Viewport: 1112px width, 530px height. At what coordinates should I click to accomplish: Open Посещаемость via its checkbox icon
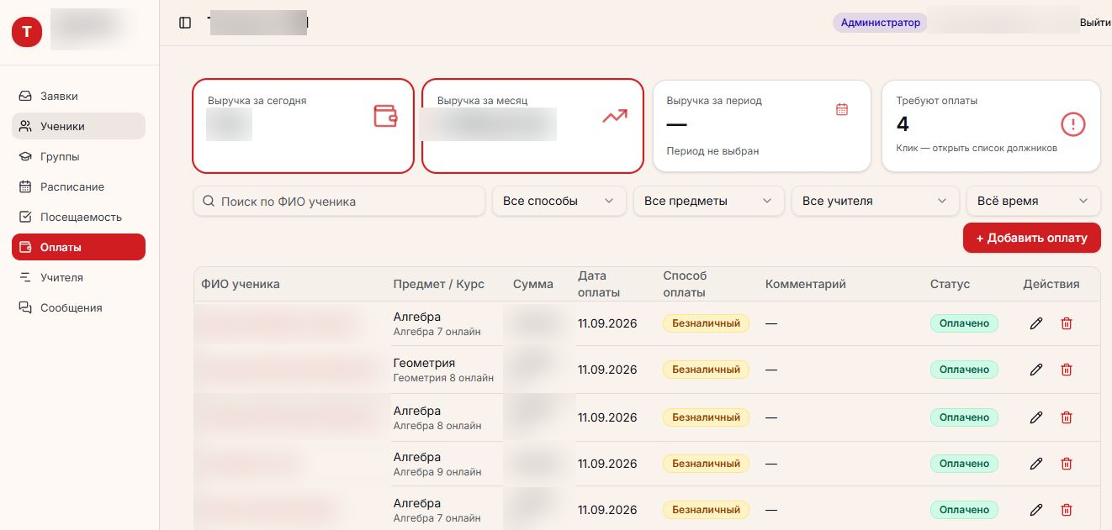[25, 218]
